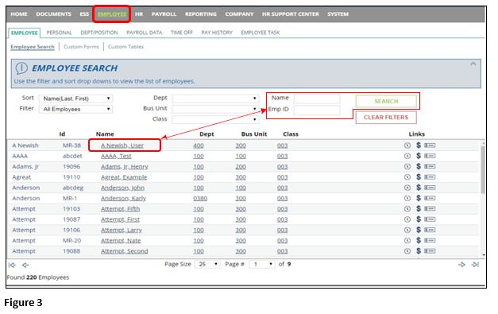Click the dollar icon in the A Newish row
Image resolution: width=498 pixels, height=314 pixels.
tap(419, 145)
